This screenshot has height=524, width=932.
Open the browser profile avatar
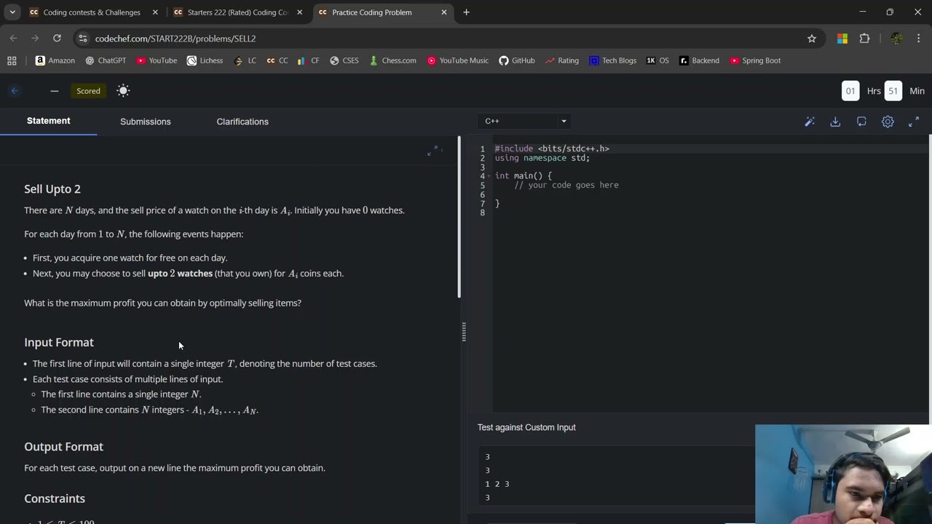point(896,39)
